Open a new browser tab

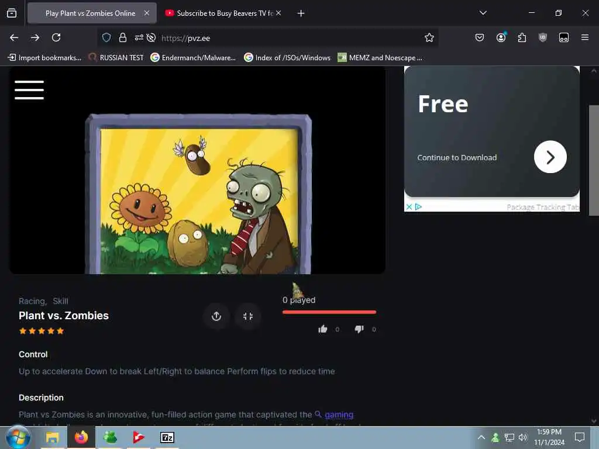[x=301, y=13]
